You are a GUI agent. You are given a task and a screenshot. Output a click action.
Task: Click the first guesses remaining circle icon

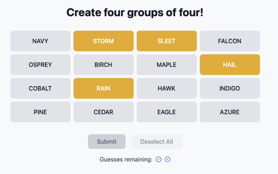tap(159, 159)
